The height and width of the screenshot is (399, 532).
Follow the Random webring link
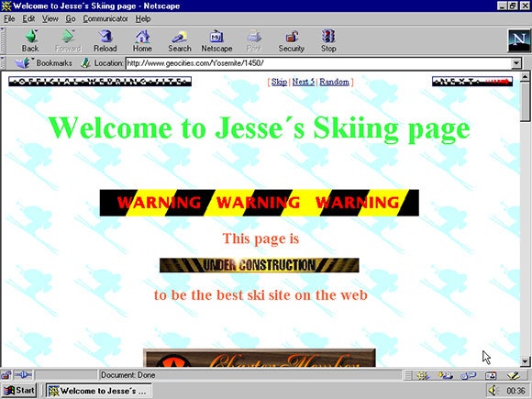click(334, 82)
